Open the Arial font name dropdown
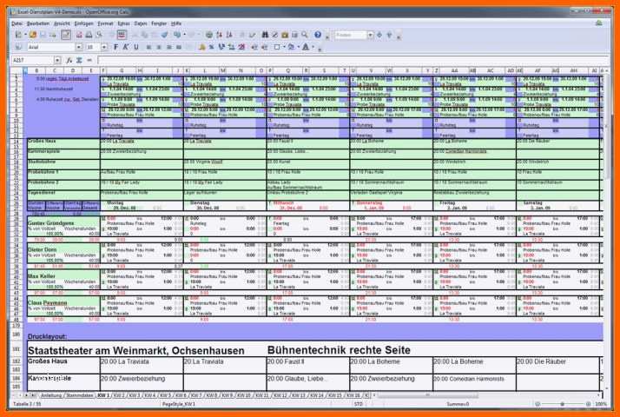The width and height of the screenshot is (620, 417). [79, 47]
